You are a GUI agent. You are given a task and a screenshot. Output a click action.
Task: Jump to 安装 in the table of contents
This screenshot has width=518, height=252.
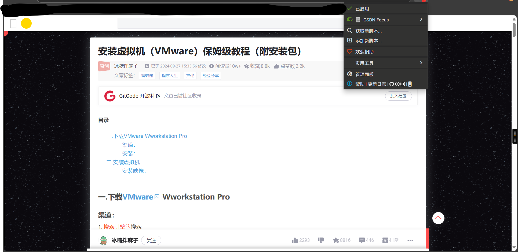tap(129, 153)
